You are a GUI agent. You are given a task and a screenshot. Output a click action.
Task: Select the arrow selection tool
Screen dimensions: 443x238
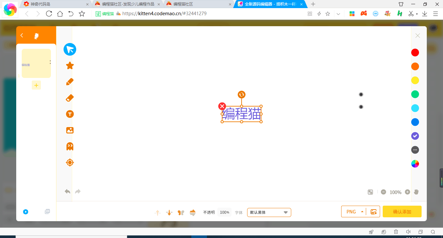pyautogui.click(x=70, y=49)
